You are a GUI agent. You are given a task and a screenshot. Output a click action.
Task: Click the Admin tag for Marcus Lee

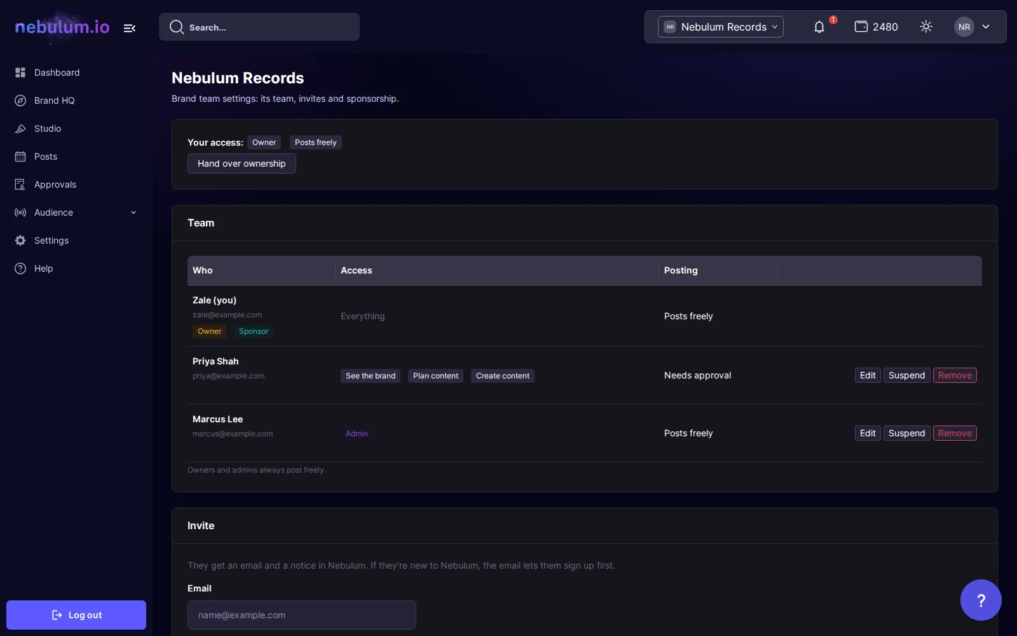(x=357, y=434)
